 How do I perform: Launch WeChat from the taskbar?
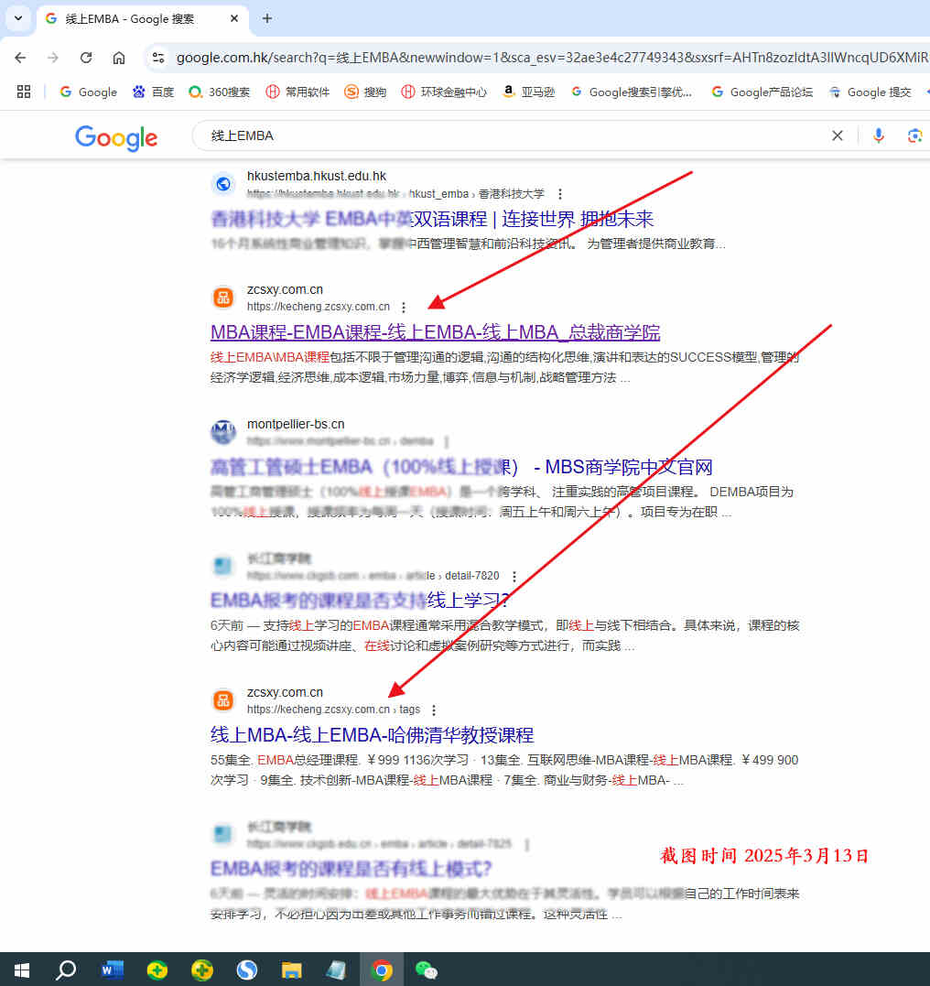[x=427, y=970]
